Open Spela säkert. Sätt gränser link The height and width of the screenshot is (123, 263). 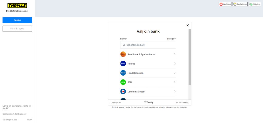click(x=14, y=114)
